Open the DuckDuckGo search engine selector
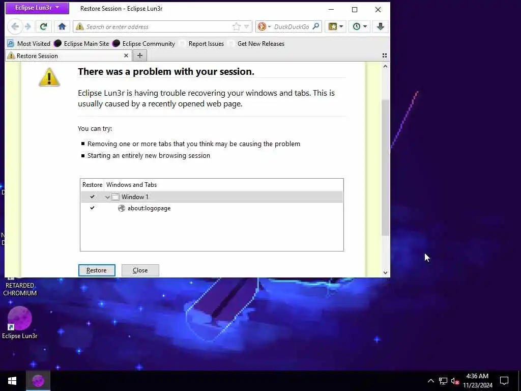The height and width of the screenshot is (391, 521). pyautogui.click(x=264, y=26)
